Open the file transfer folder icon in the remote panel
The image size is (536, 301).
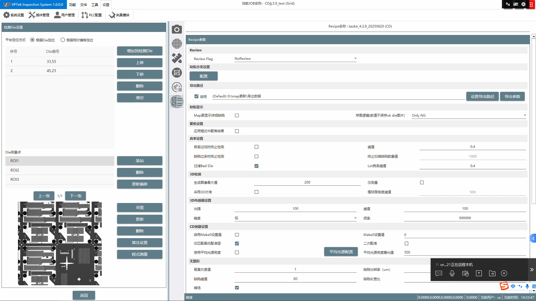(x=492, y=273)
